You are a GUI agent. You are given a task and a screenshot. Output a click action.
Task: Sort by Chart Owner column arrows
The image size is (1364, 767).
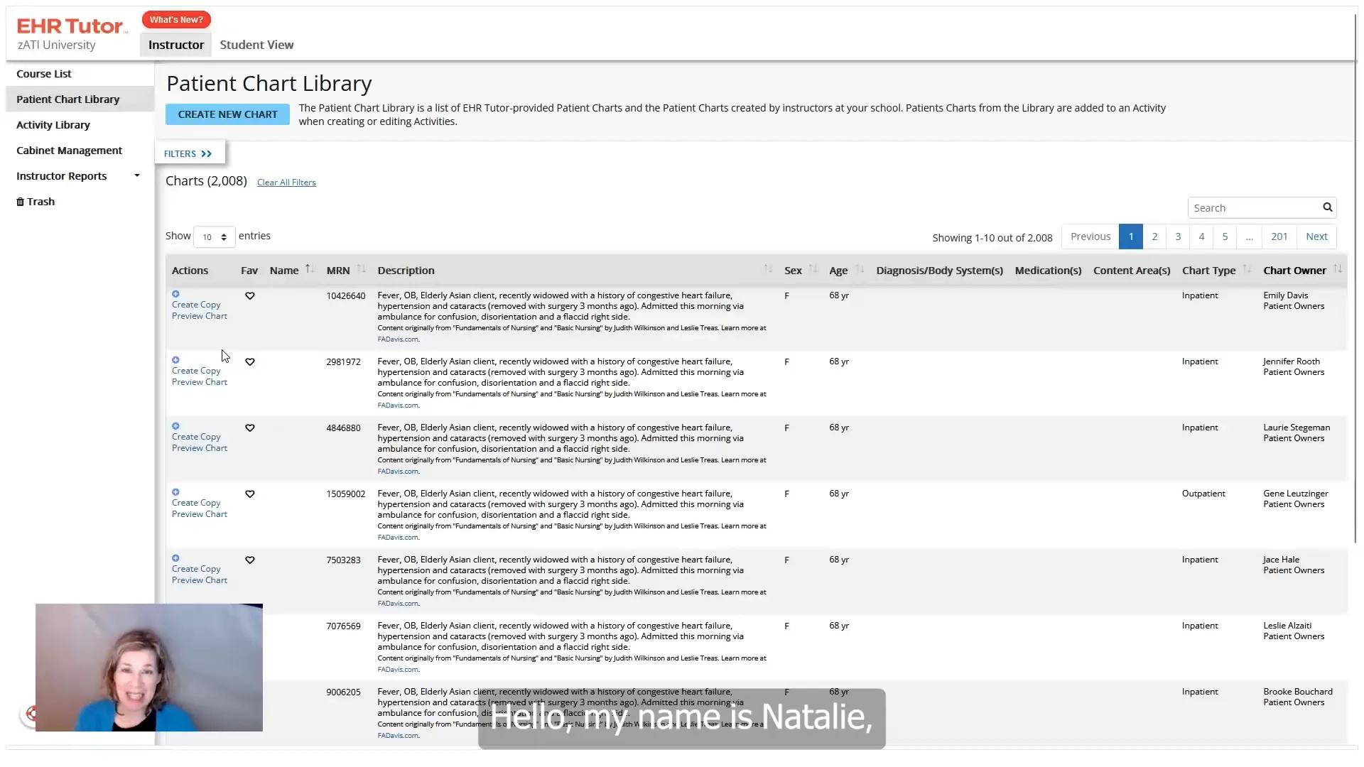coord(1338,269)
